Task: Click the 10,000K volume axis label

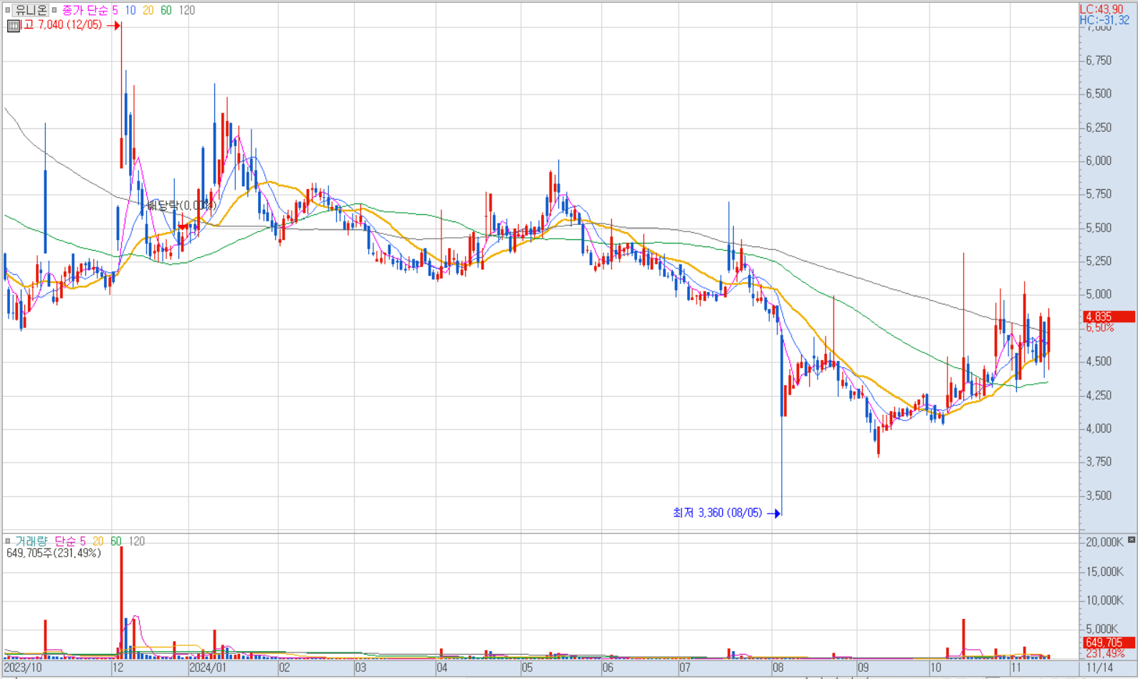Action: (1104, 600)
